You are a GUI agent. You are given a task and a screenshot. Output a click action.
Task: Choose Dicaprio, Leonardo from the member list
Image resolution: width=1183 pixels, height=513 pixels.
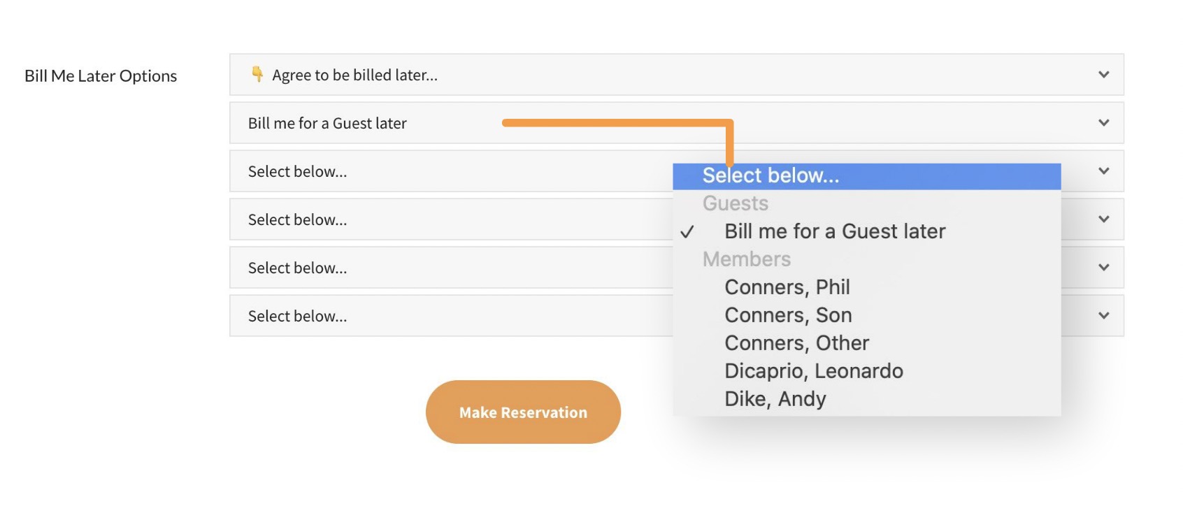click(814, 371)
